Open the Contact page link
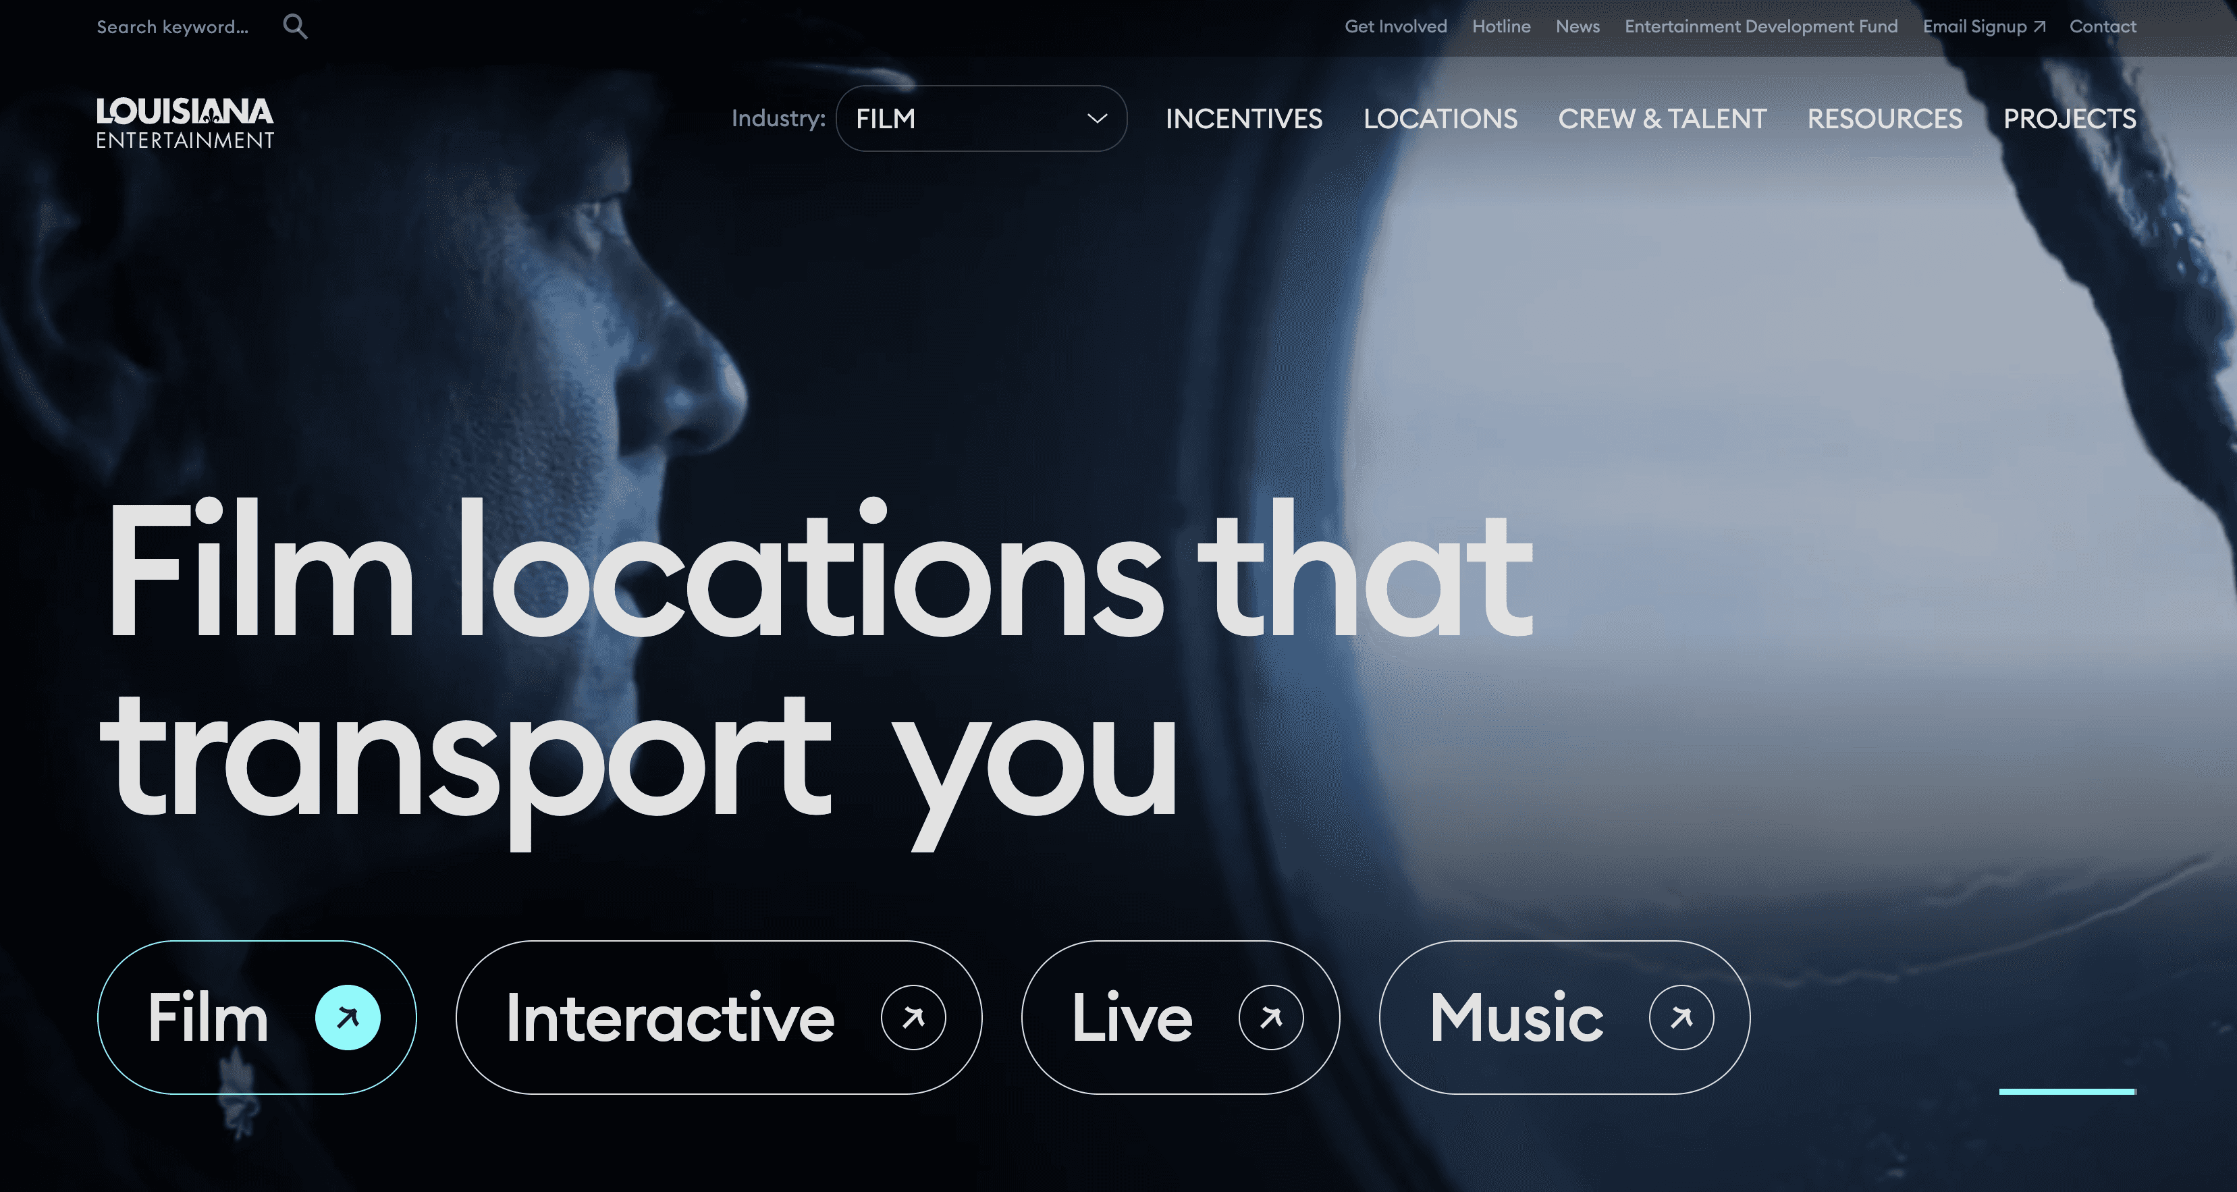The width and height of the screenshot is (2237, 1192). pos(2103,26)
